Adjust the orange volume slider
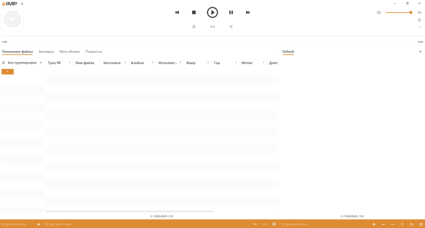The width and height of the screenshot is (425, 228). click(x=398, y=13)
